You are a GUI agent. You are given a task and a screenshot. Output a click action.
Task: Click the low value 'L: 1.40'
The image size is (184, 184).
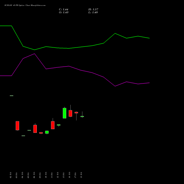coord(93,13)
